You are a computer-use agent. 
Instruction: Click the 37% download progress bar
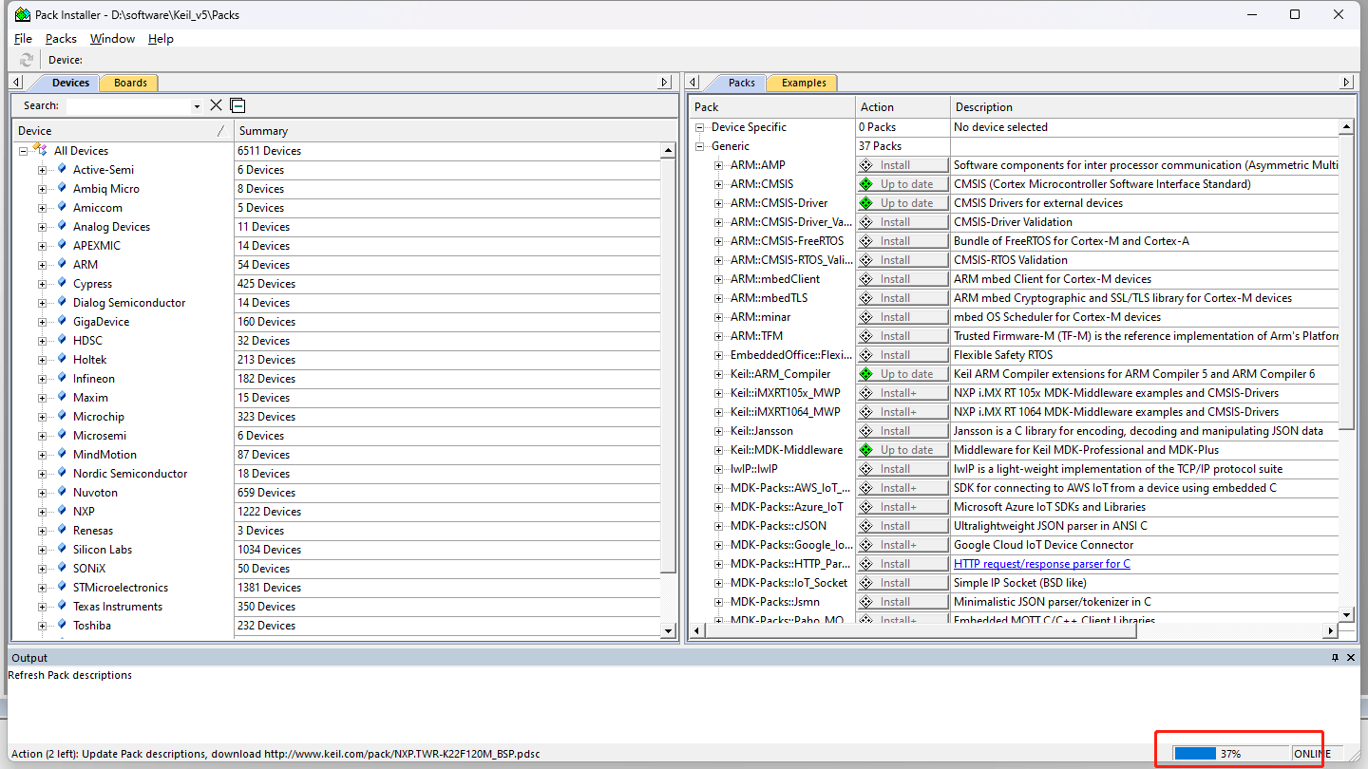1230,753
